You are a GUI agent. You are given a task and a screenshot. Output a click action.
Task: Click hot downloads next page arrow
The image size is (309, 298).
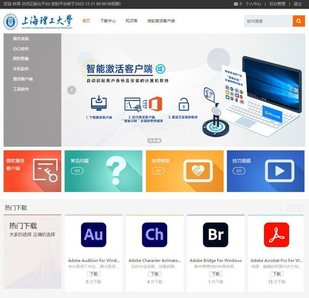coord(298,208)
